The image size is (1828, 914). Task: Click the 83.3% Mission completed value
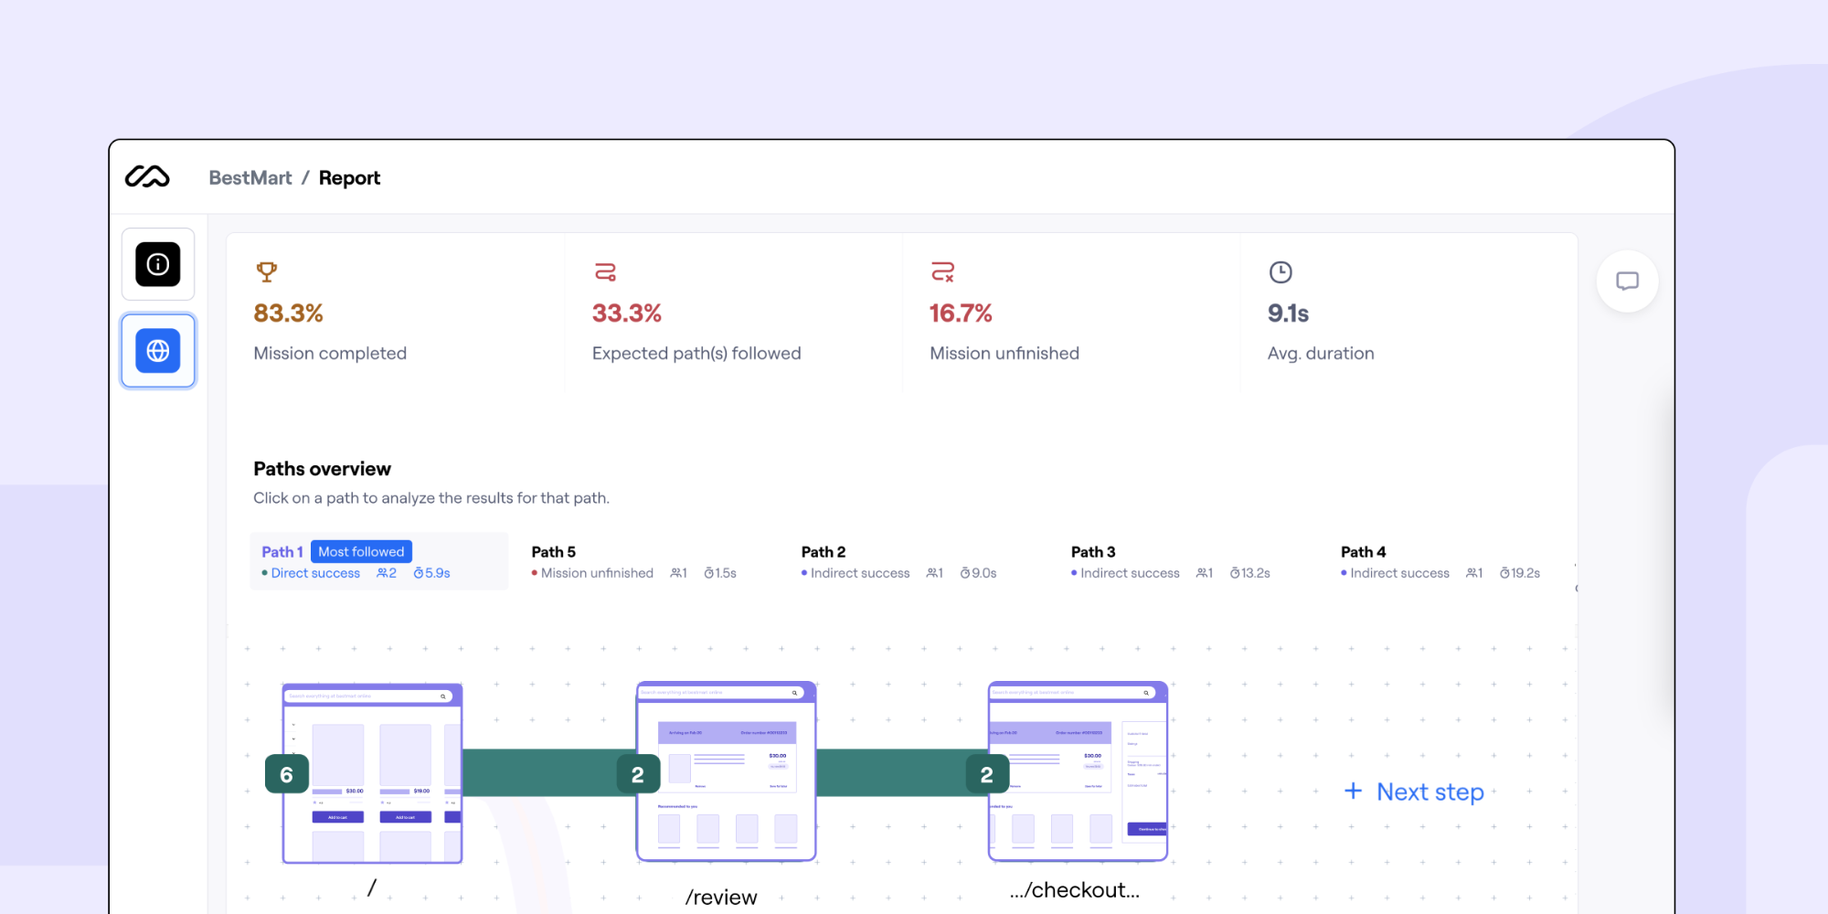click(x=288, y=313)
